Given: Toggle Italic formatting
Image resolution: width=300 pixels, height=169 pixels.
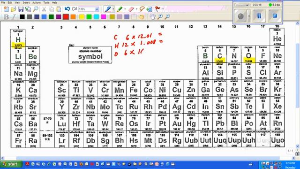Looking at the screenshot, I should pyautogui.click(x=14, y=17).
